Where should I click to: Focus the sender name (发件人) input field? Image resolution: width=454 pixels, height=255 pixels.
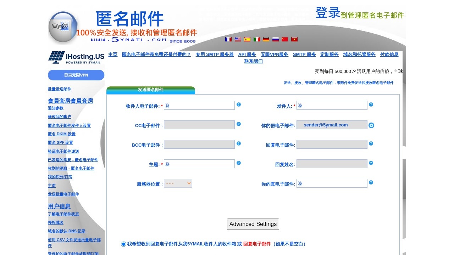tap(332, 106)
